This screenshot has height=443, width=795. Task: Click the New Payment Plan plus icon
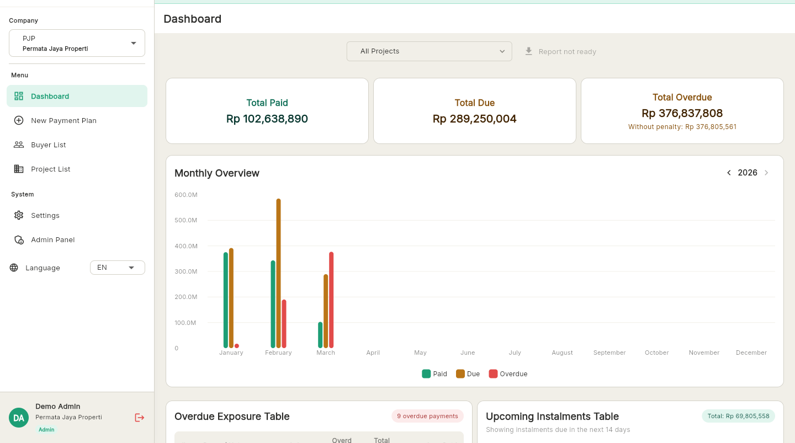(x=18, y=120)
